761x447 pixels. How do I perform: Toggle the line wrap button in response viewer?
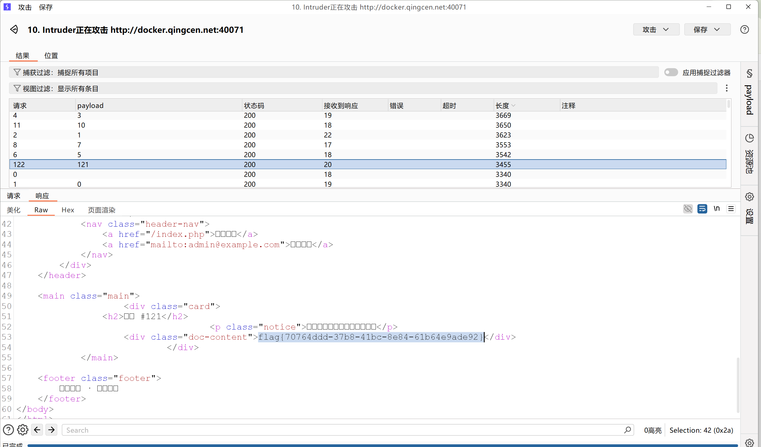(702, 209)
